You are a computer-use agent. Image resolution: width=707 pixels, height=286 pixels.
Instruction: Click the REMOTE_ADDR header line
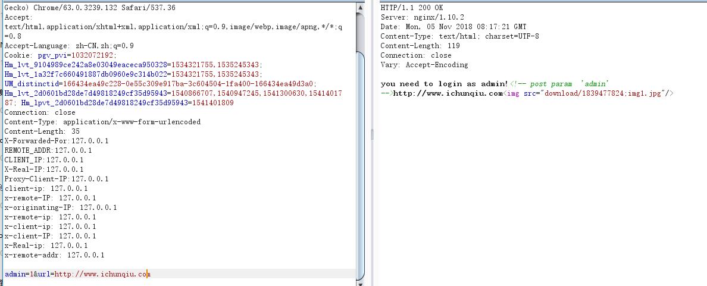click(48, 150)
